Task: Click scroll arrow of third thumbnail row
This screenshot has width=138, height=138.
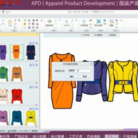Action: coord(37,105)
